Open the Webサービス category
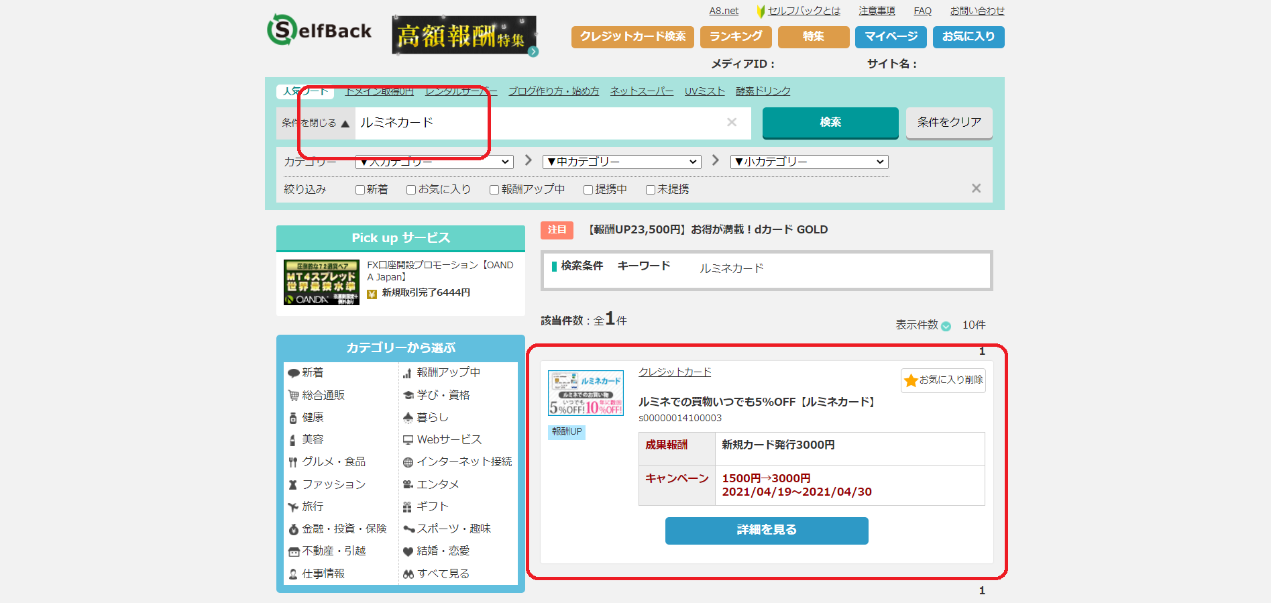 click(442, 439)
